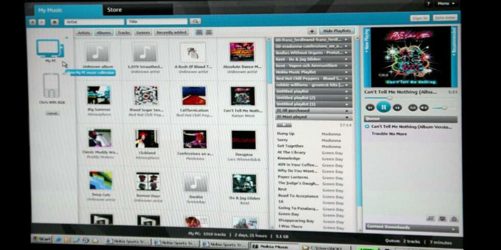Open the C:\Users folder taskbar button
The width and height of the screenshot is (501, 250).
point(326,248)
